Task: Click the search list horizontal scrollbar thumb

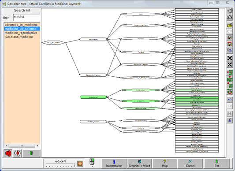Action: coord(22,145)
